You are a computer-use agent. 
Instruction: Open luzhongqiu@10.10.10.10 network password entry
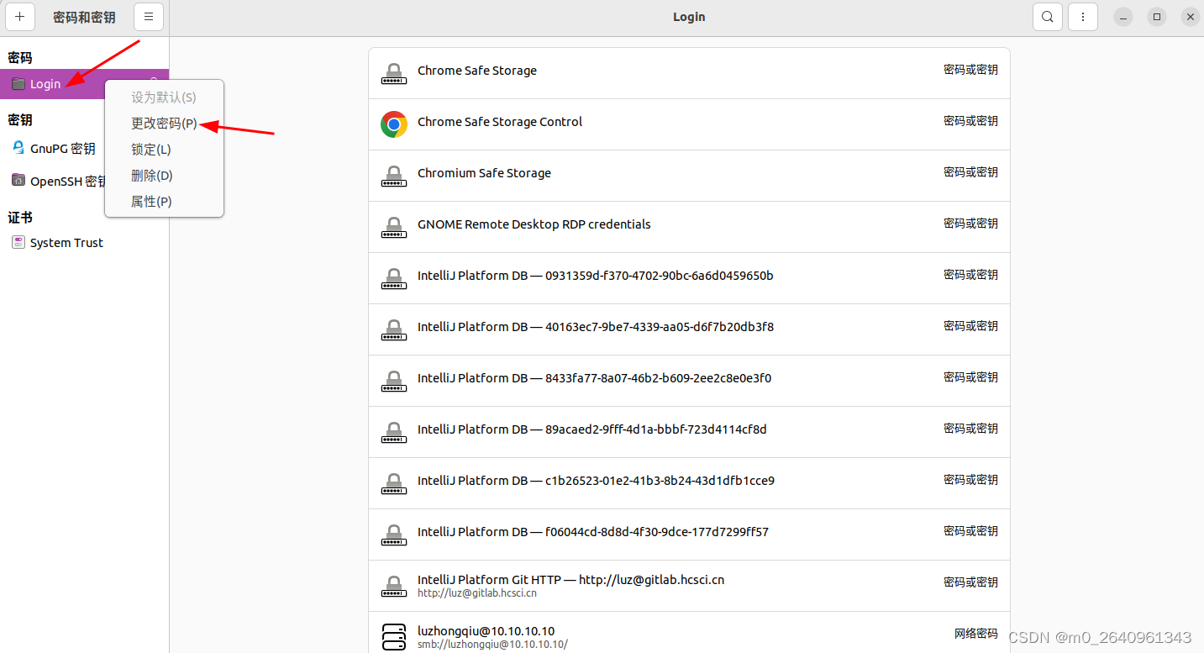(x=689, y=633)
